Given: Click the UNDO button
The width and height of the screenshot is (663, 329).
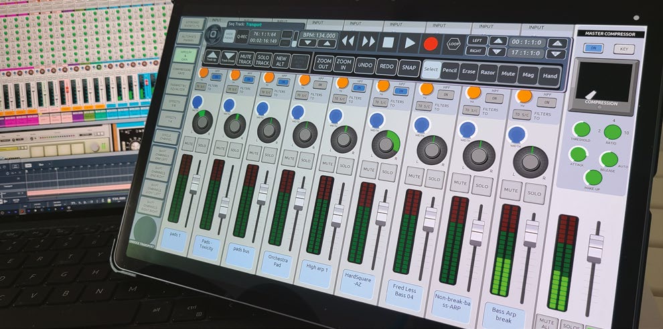Looking at the screenshot, I should pyautogui.click(x=364, y=66).
